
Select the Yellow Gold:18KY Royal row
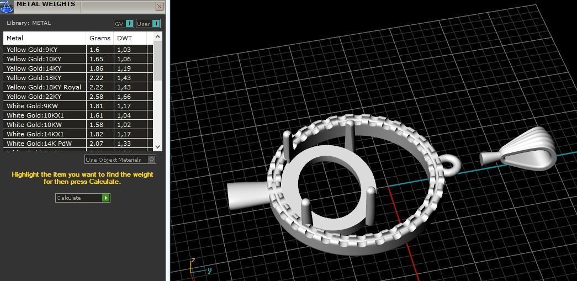tap(78, 87)
